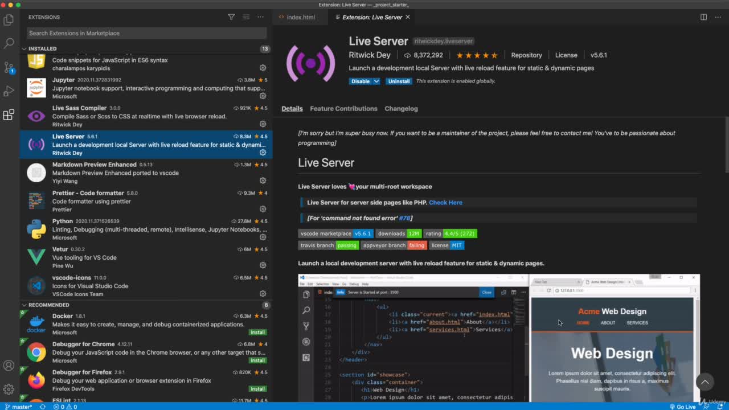Open issue #78 link
Image resolution: width=729 pixels, height=410 pixels.
[404, 218]
